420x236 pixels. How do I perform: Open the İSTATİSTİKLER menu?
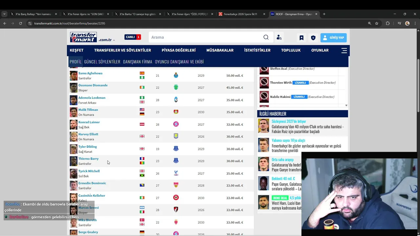[x=257, y=50]
